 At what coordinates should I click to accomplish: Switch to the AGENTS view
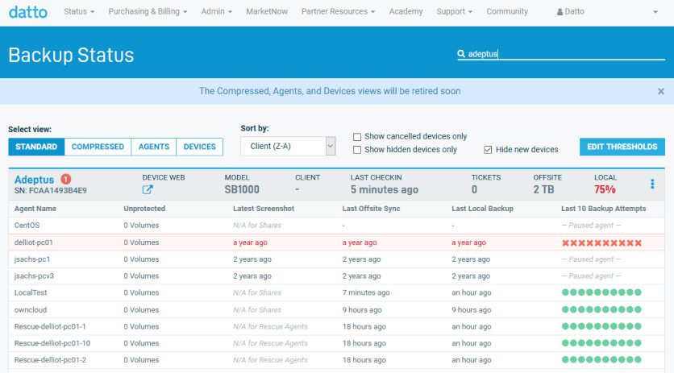[x=153, y=147]
